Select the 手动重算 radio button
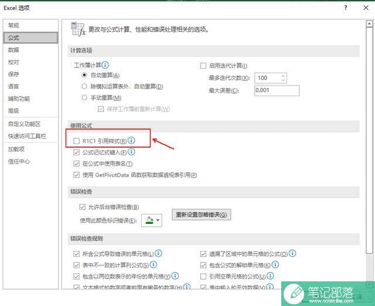Screen dimensions: 375x306 click(x=84, y=97)
